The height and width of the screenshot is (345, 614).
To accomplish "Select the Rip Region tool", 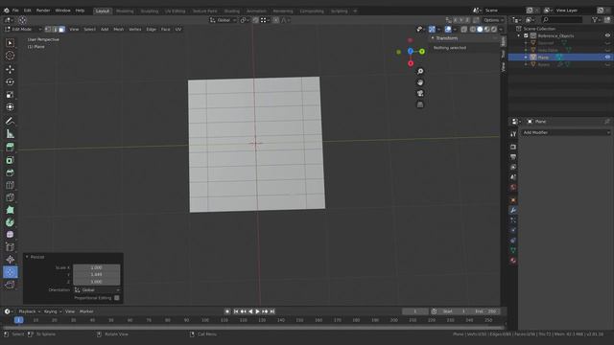I will pos(11,285).
